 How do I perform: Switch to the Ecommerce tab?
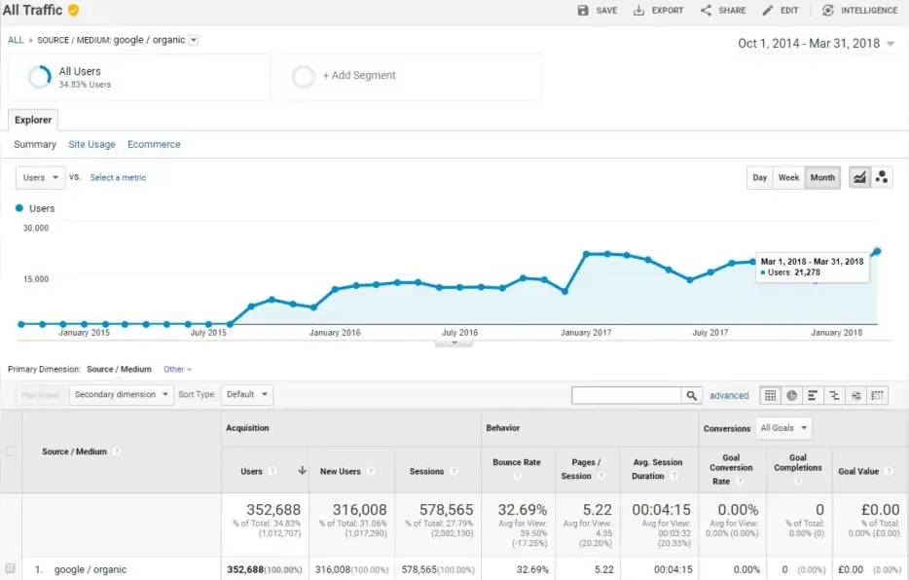coord(154,143)
